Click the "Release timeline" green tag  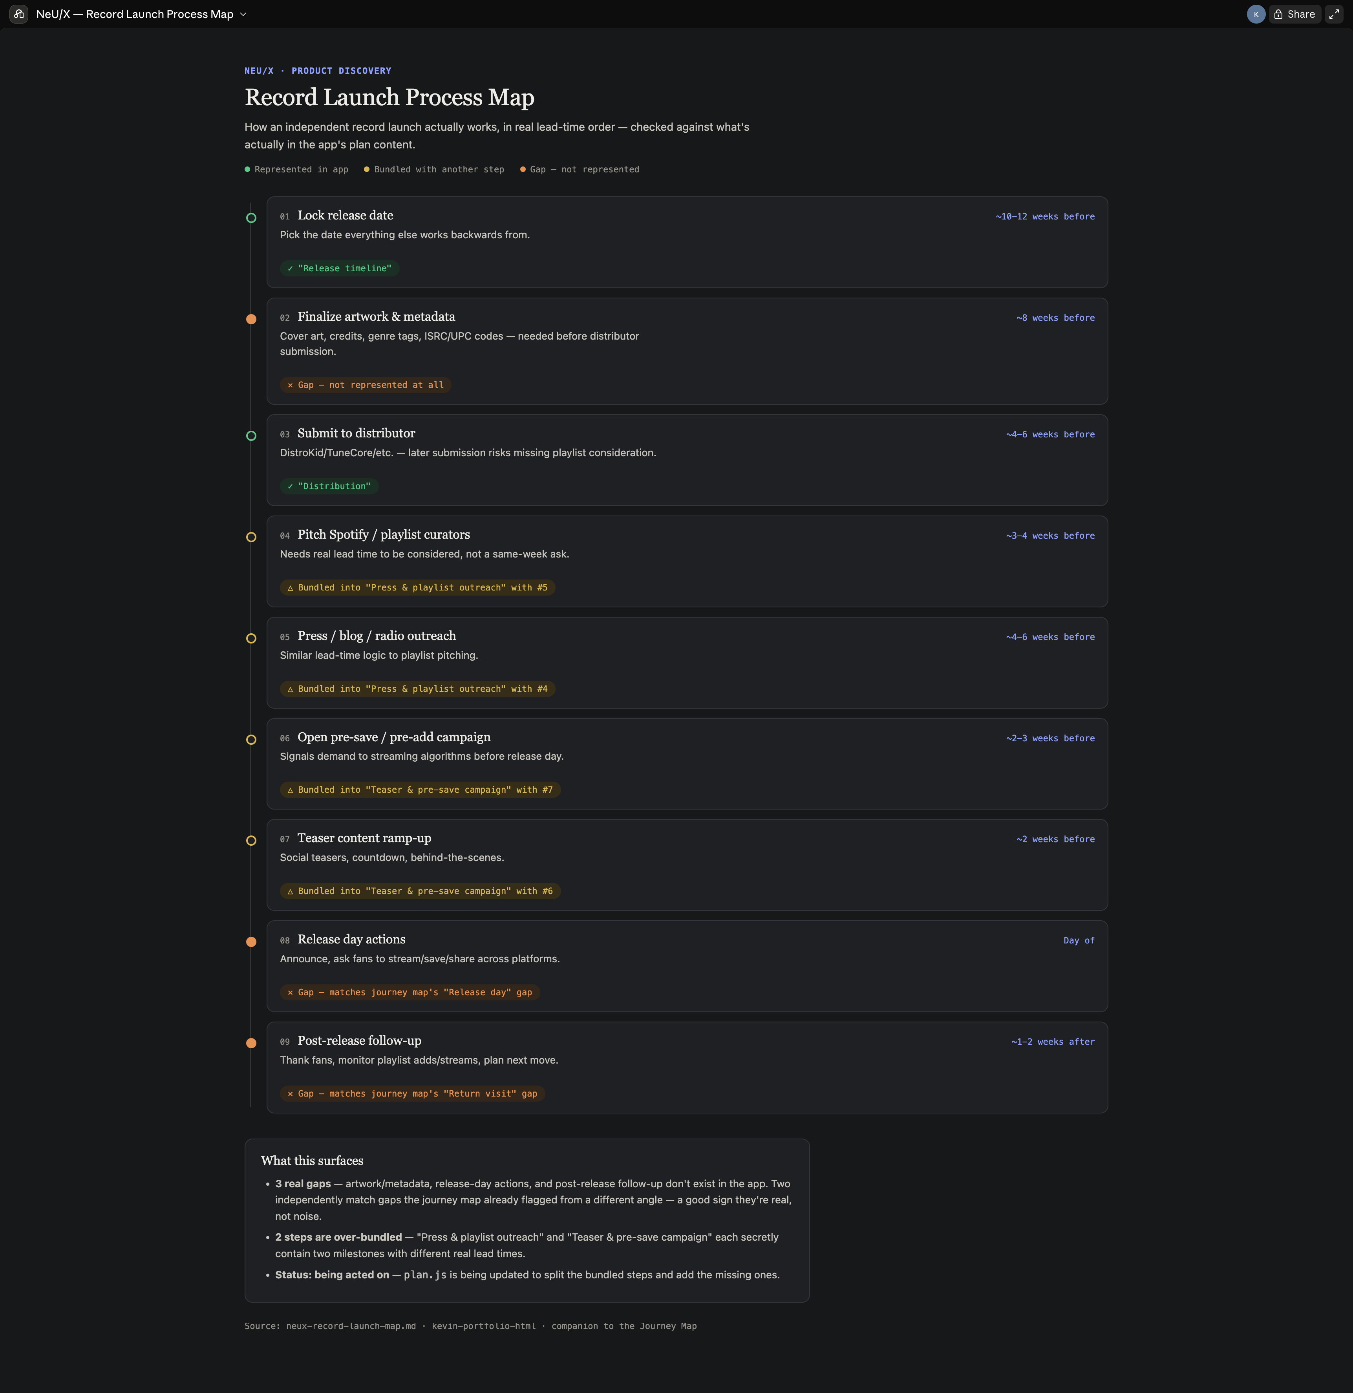(x=340, y=268)
